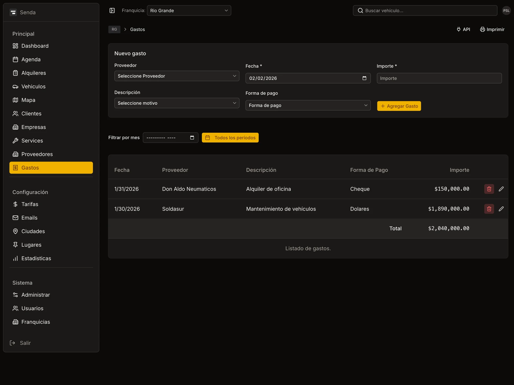This screenshot has height=385, width=514.
Task: Edit the Soldasur expense with pencil icon
Action: (501, 209)
